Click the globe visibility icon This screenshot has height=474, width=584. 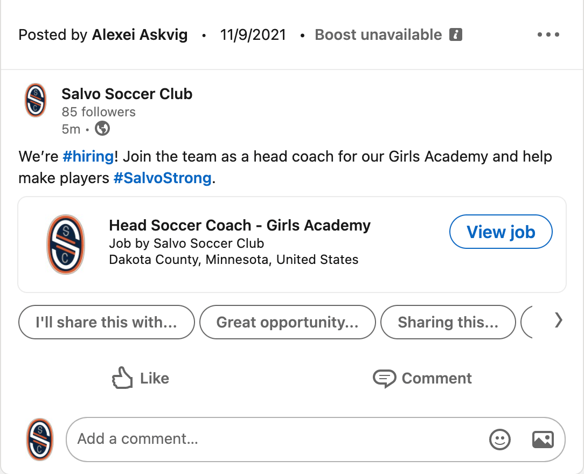[x=102, y=129]
